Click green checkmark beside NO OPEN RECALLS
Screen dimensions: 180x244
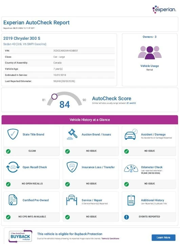tap(8, 184)
